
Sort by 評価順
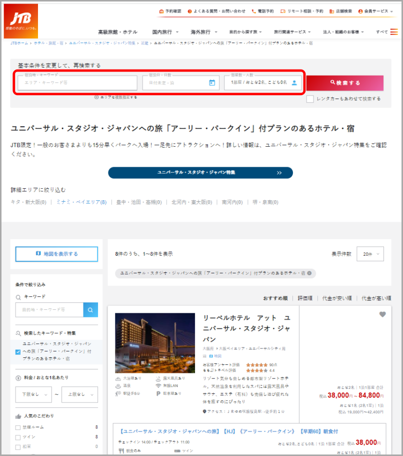point(305,298)
